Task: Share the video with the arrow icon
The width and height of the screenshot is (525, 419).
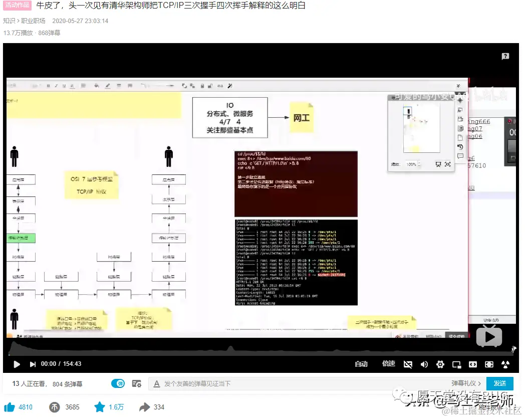Action: tap(145, 407)
